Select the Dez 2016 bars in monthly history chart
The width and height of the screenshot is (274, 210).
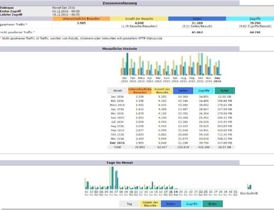click(217, 68)
